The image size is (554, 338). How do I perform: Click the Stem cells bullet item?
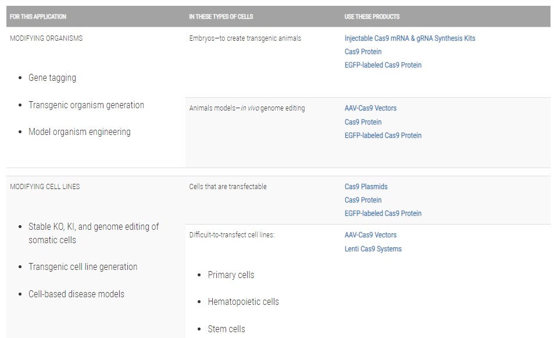tap(226, 329)
